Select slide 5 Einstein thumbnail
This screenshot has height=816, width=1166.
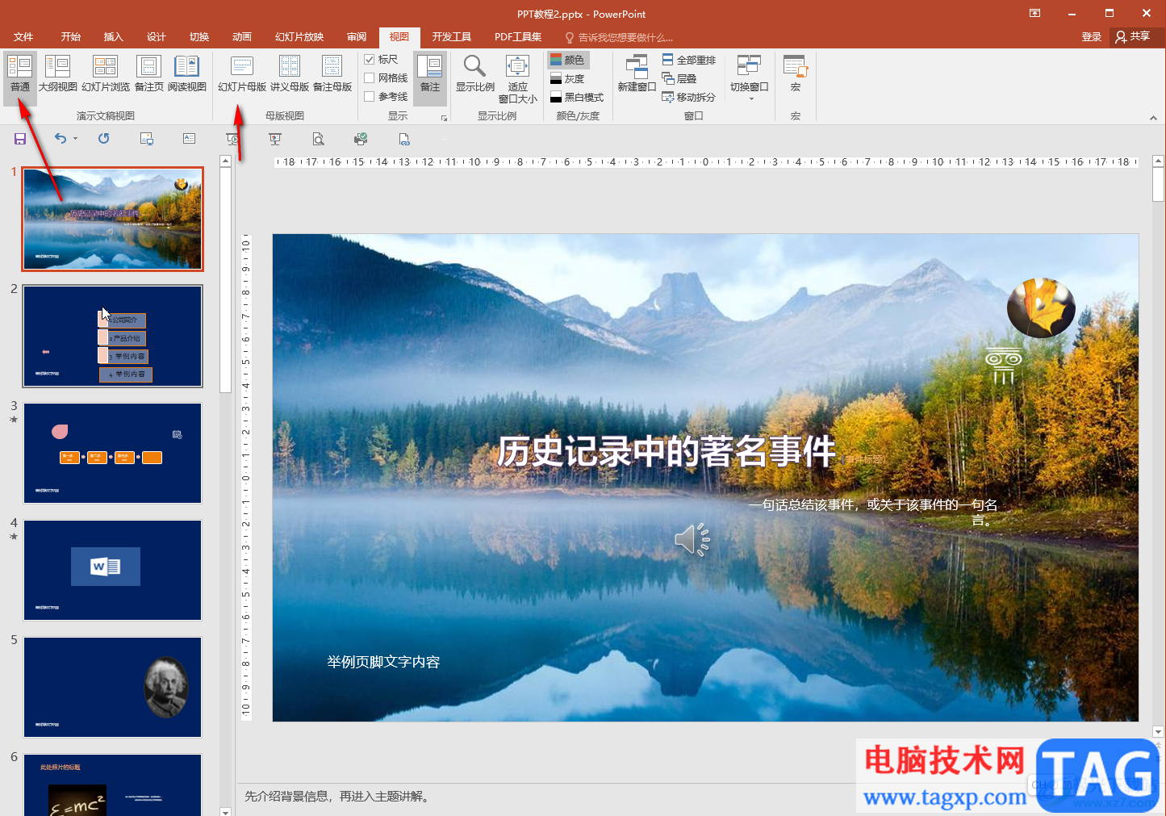[x=113, y=687]
